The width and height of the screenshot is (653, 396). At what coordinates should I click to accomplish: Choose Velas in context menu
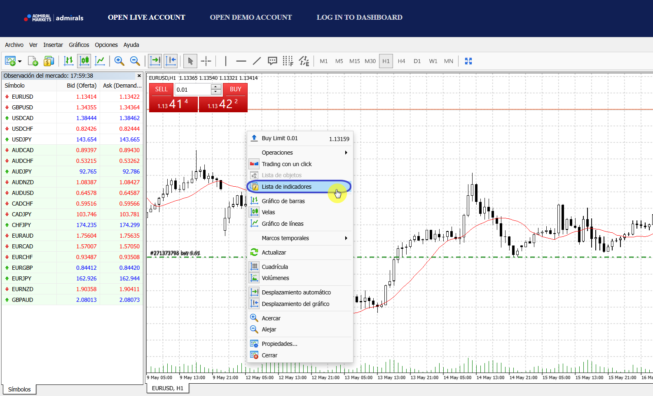[x=300, y=212]
